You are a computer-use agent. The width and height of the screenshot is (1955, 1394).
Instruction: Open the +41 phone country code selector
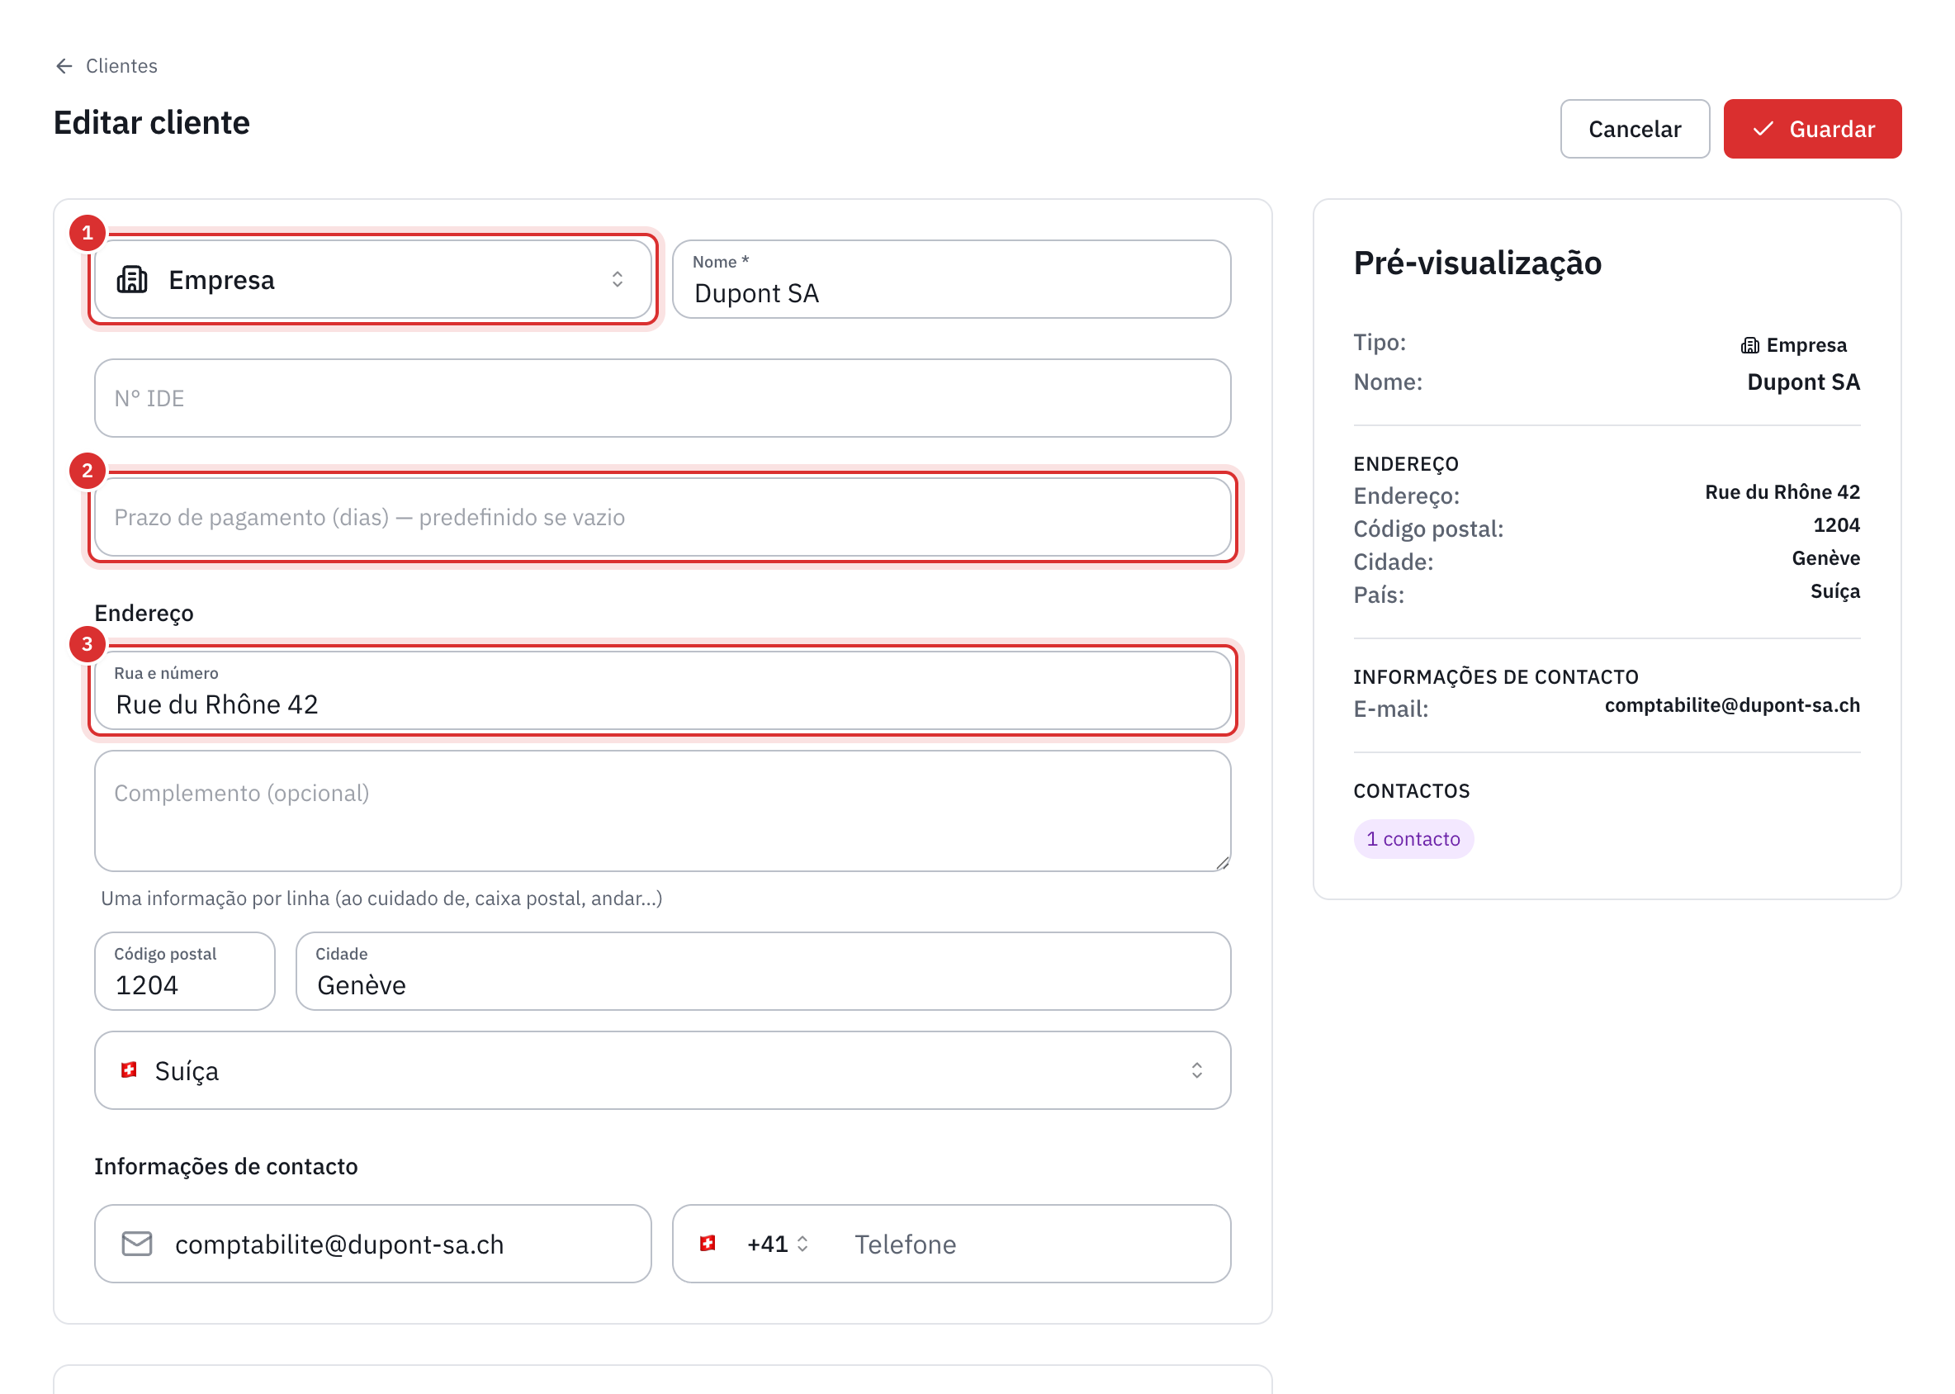(777, 1244)
